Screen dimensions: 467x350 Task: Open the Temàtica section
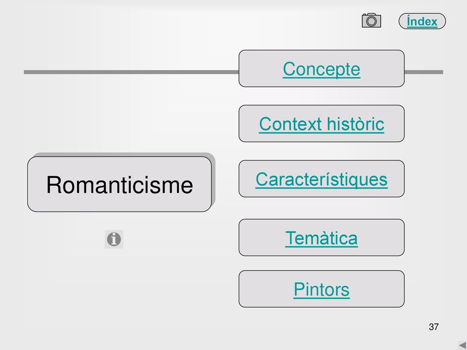point(322,238)
